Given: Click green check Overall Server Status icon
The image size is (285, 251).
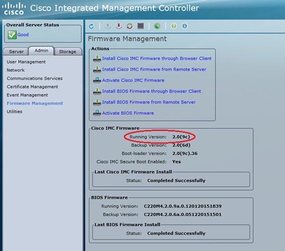Looking at the screenshot, I should 12,35.
